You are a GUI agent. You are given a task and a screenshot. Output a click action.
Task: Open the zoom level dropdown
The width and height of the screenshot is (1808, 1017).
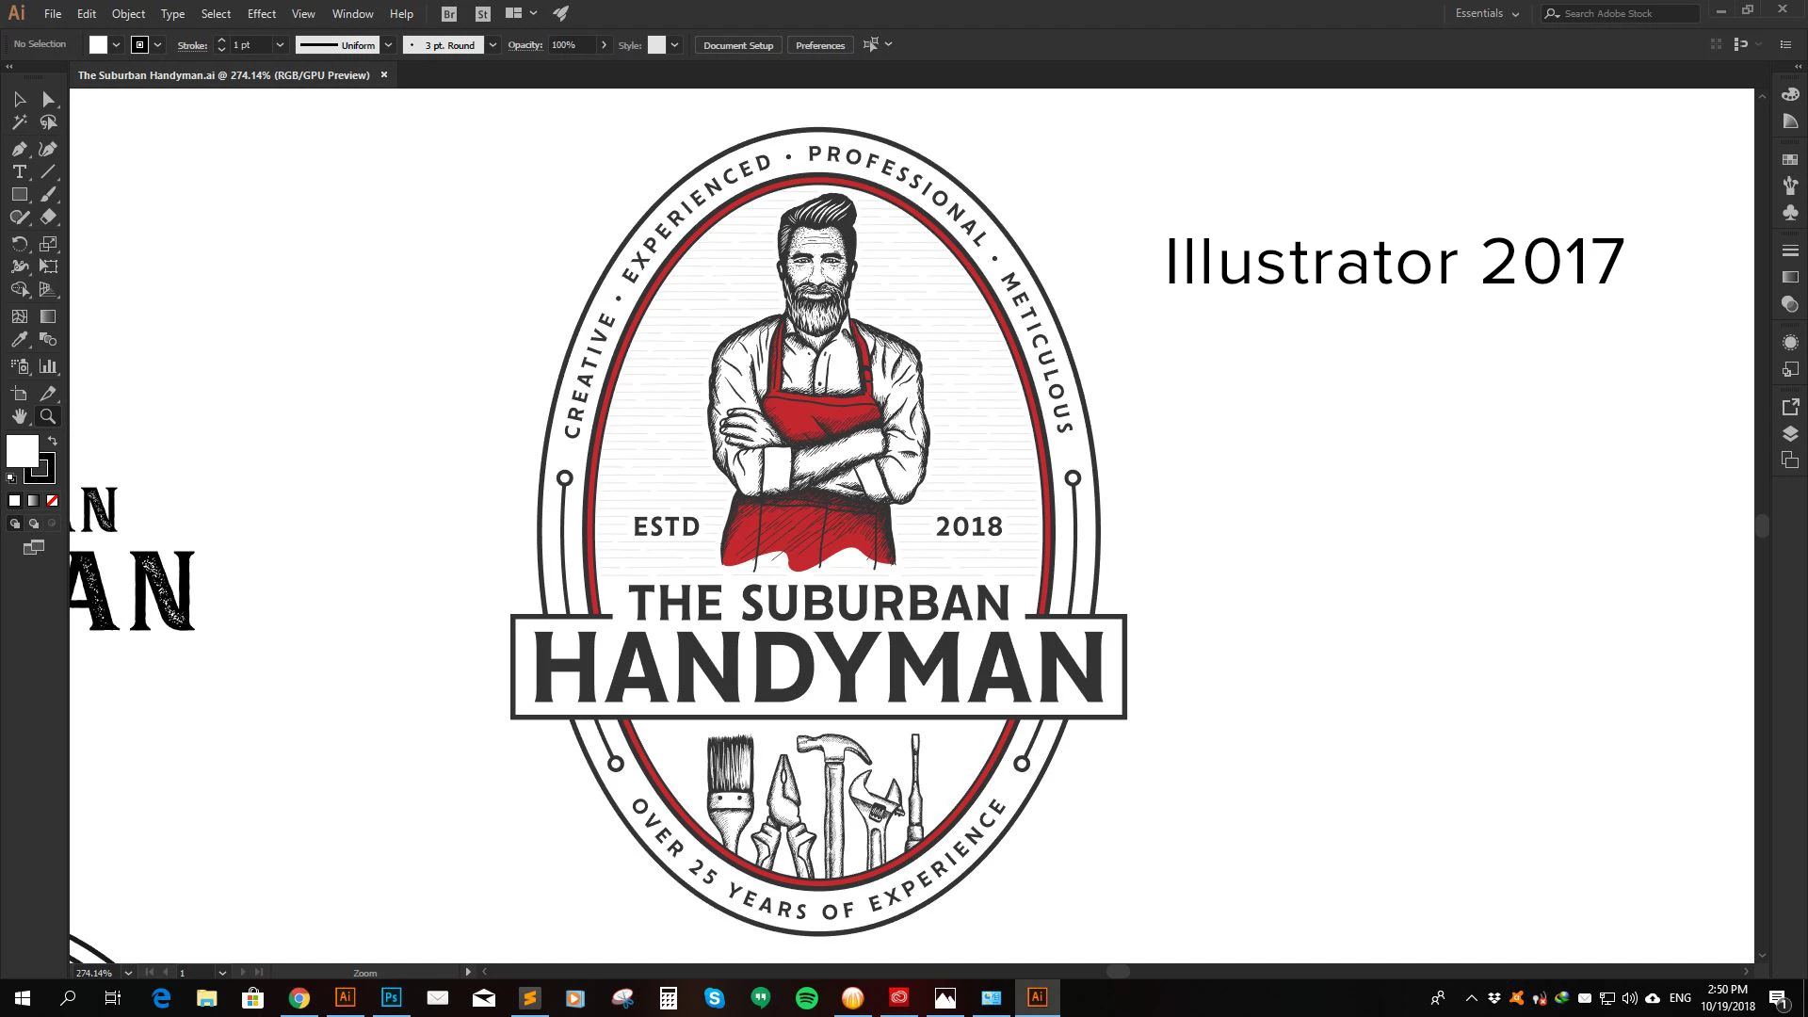(x=128, y=973)
